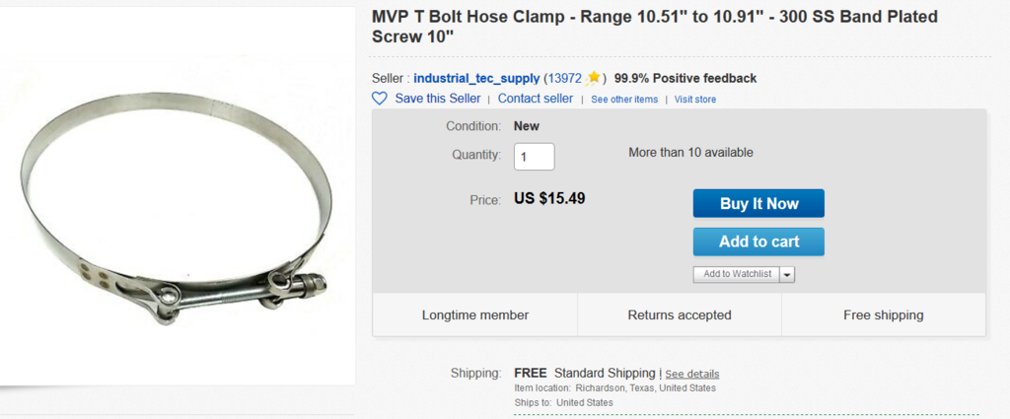1010x419 pixels.
Task: Click the 99.9% Positive feedback text
Action: 685,78
